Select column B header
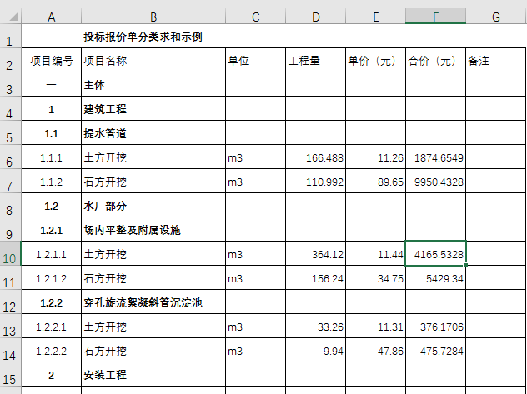 coord(153,17)
